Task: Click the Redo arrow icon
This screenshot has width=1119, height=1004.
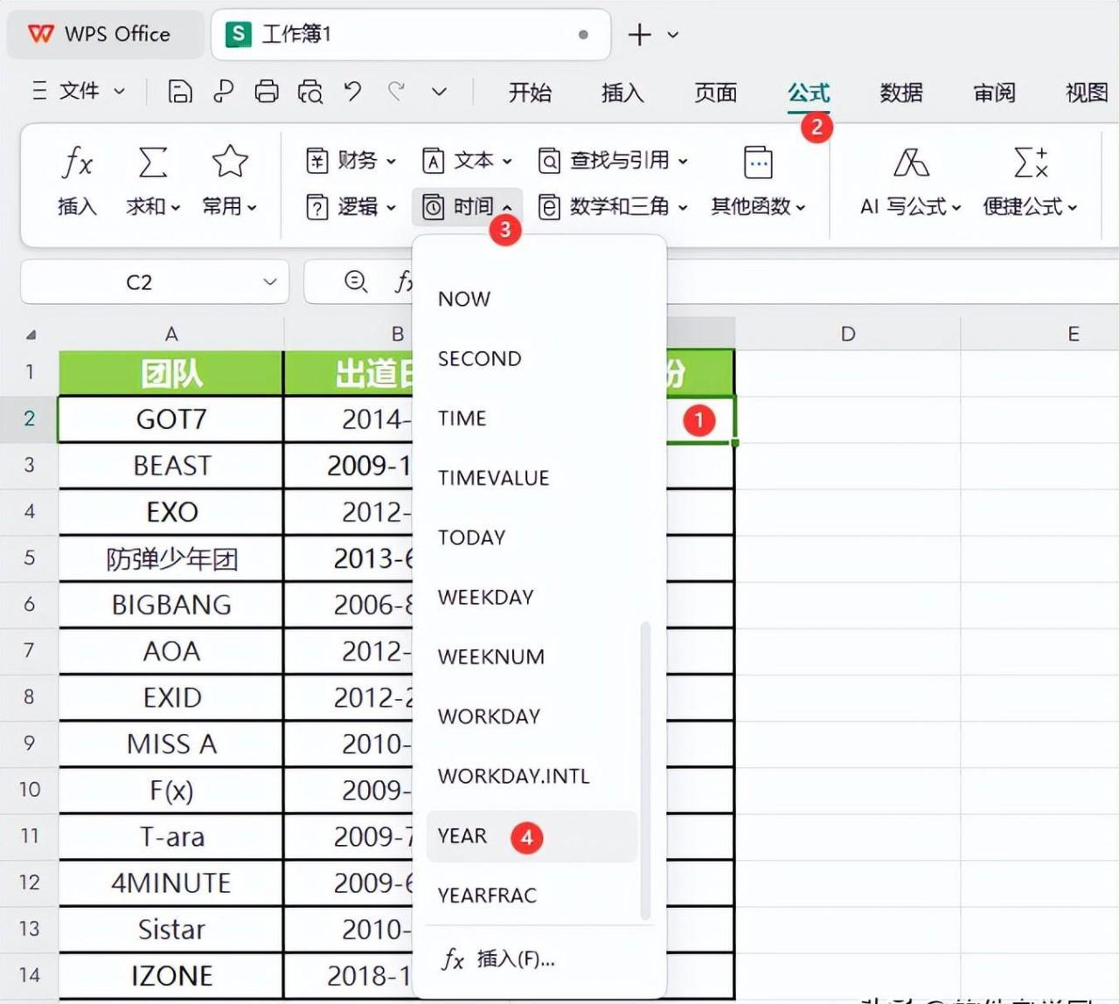Action: (397, 91)
